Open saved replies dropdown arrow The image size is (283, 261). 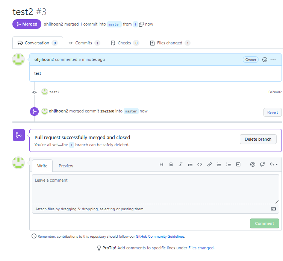274,164
